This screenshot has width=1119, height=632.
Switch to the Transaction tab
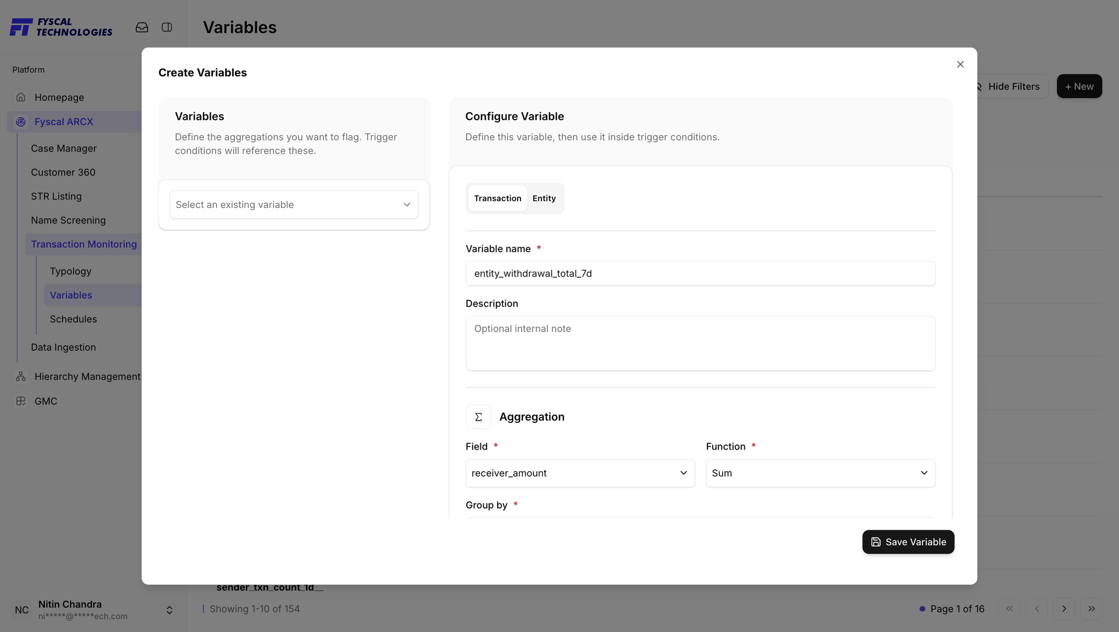click(x=498, y=199)
